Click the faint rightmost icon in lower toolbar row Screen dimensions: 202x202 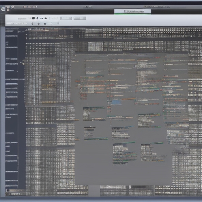(58, 23)
